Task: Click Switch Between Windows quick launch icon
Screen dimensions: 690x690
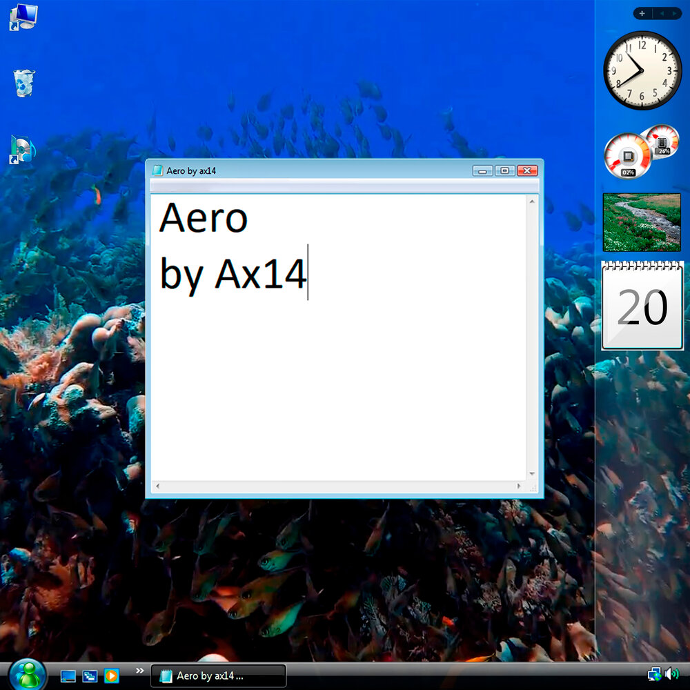Action: [x=90, y=676]
